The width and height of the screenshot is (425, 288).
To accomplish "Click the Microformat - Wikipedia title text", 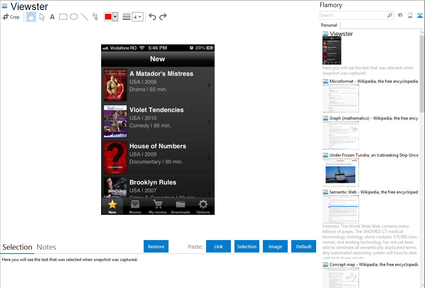I will coord(374,81).
